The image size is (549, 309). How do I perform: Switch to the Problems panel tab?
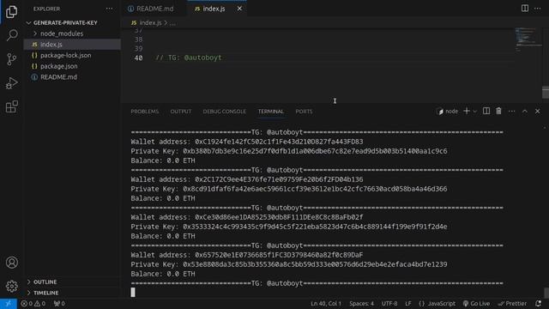[x=145, y=112]
